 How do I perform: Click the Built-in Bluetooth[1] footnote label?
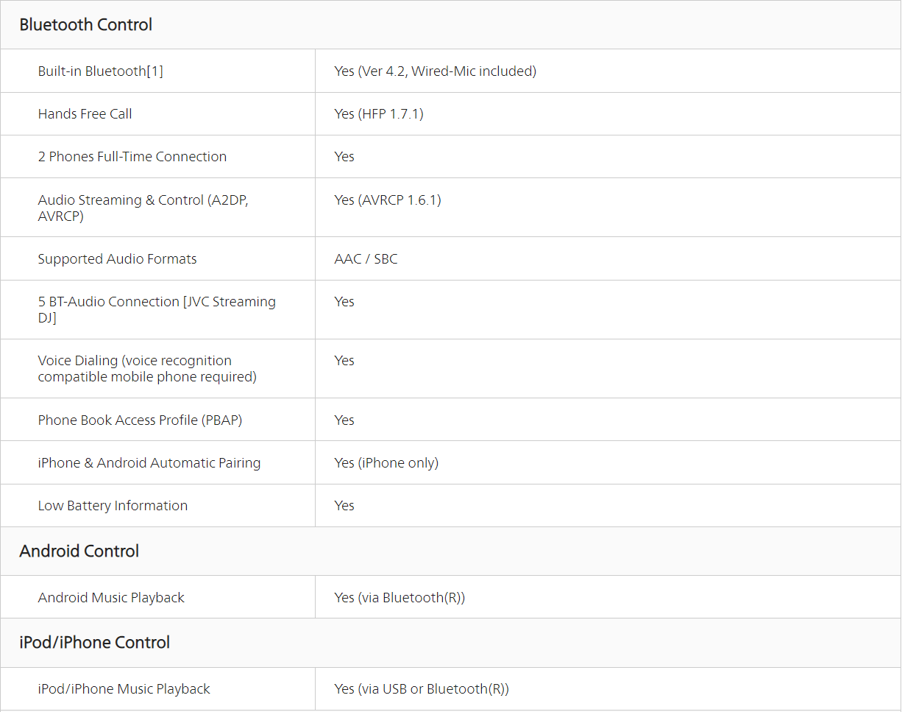pyautogui.click(x=101, y=71)
